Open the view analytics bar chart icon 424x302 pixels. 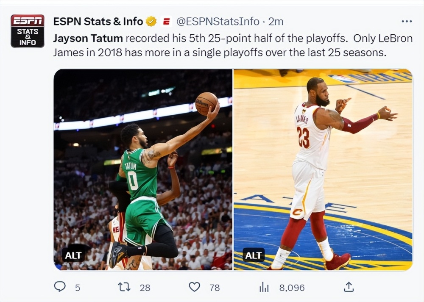[x=264, y=287]
